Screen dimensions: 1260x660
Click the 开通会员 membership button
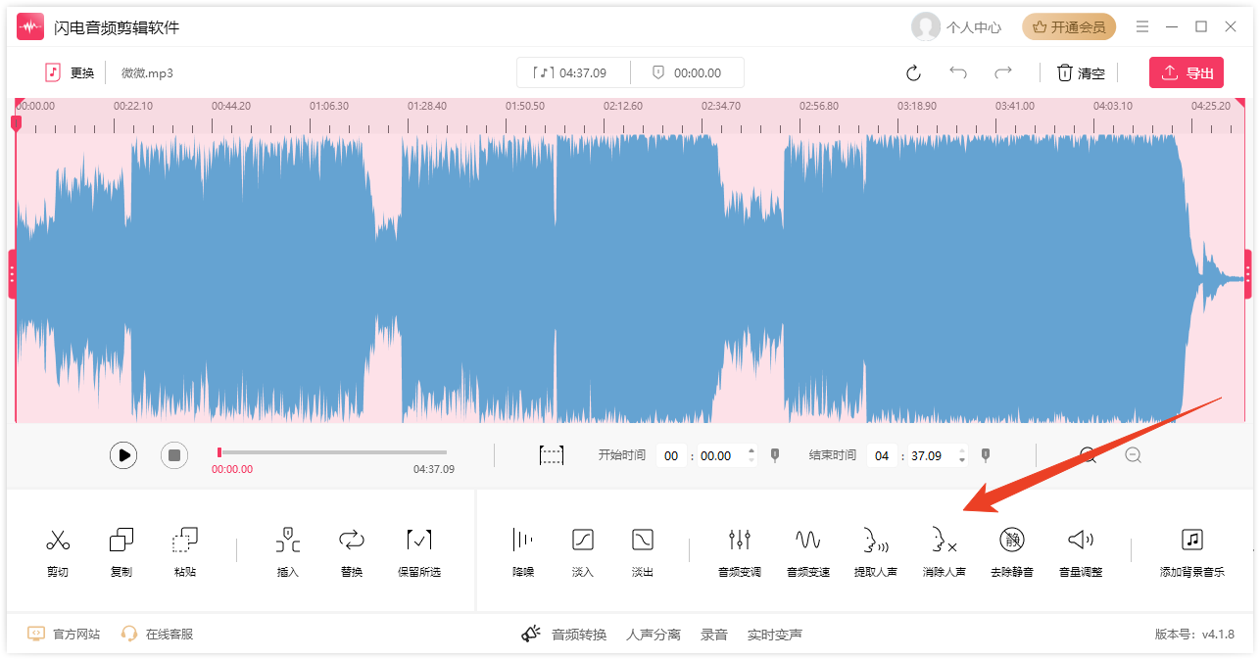1069,27
